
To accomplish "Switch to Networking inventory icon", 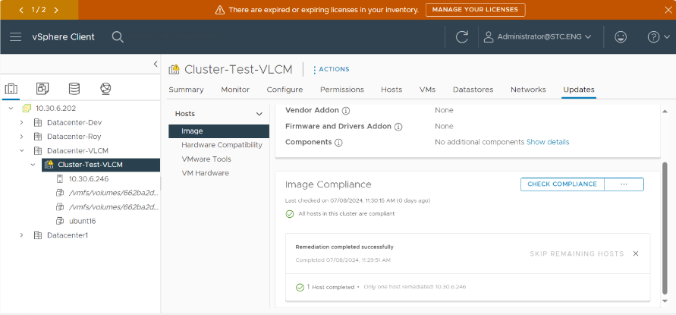I will pos(105,89).
